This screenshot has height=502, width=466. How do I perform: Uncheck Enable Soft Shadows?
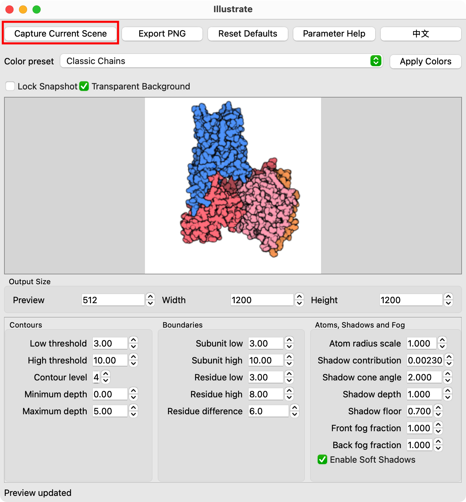point(322,460)
